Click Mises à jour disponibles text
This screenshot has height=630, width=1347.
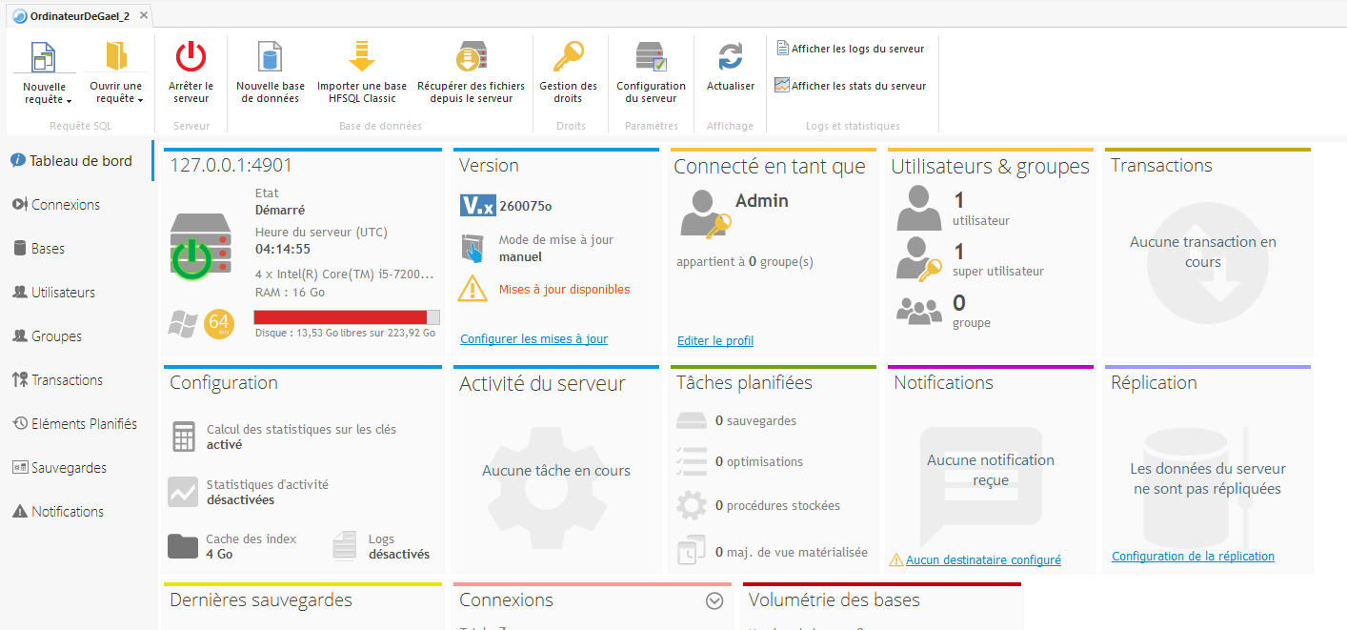click(564, 289)
